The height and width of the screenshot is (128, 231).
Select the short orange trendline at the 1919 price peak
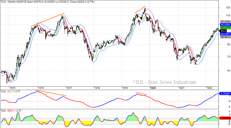tap(140, 9)
